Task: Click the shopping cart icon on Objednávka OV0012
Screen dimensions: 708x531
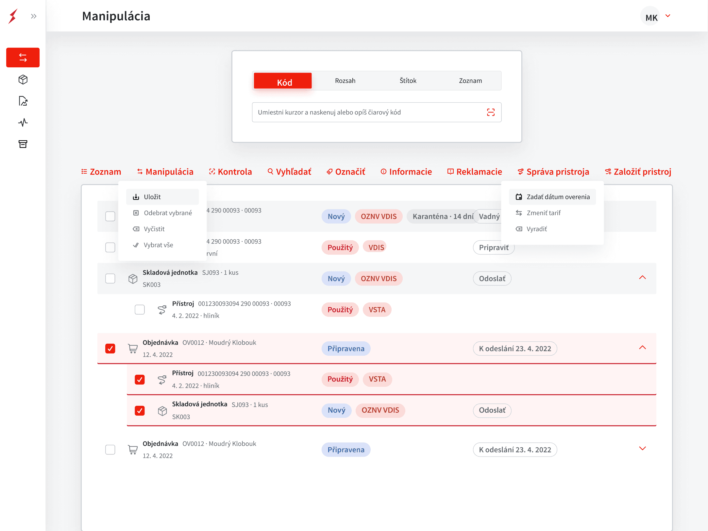Action: 133,348
